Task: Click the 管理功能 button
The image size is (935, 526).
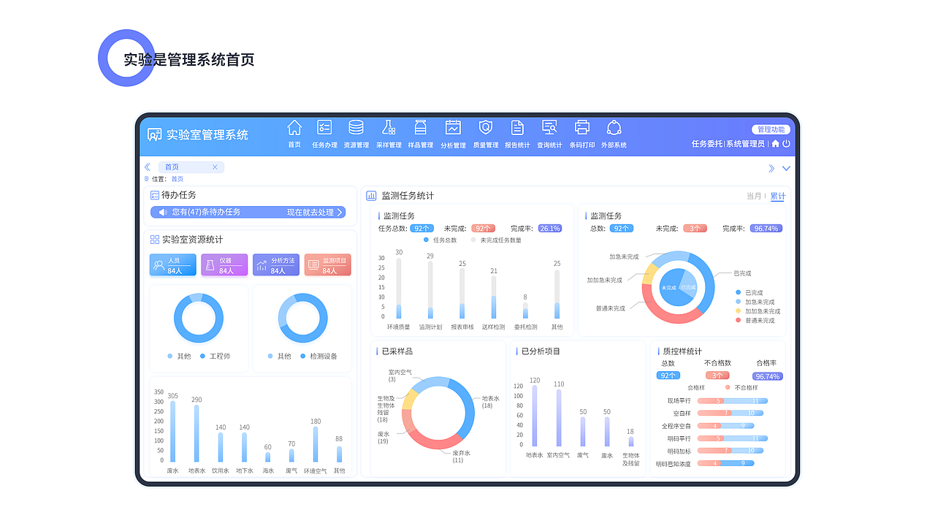Action: point(771,129)
